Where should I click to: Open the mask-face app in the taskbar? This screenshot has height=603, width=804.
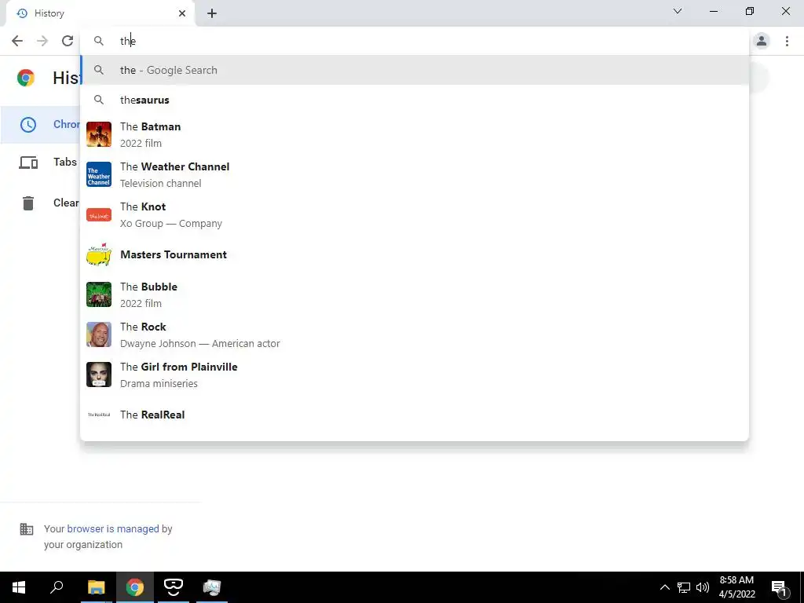click(174, 587)
